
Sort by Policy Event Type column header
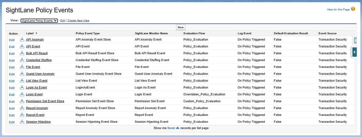(x=88, y=33)
